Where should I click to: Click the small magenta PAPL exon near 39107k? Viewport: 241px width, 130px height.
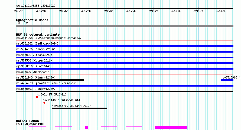87,127
